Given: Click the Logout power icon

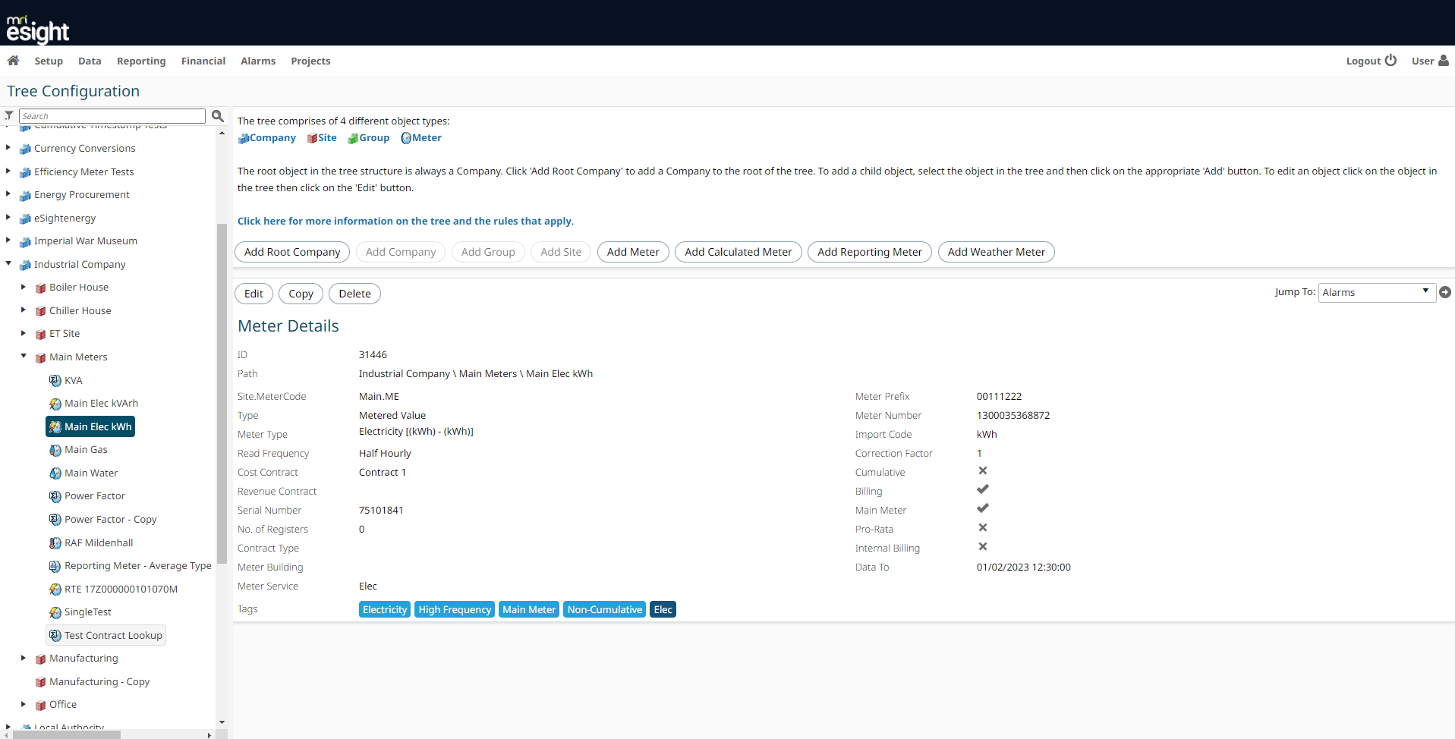Looking at the screenshot, I should click(1390, 61).
